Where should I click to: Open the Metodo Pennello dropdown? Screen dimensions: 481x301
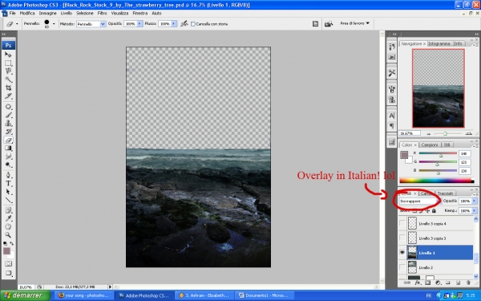(91, 24)
